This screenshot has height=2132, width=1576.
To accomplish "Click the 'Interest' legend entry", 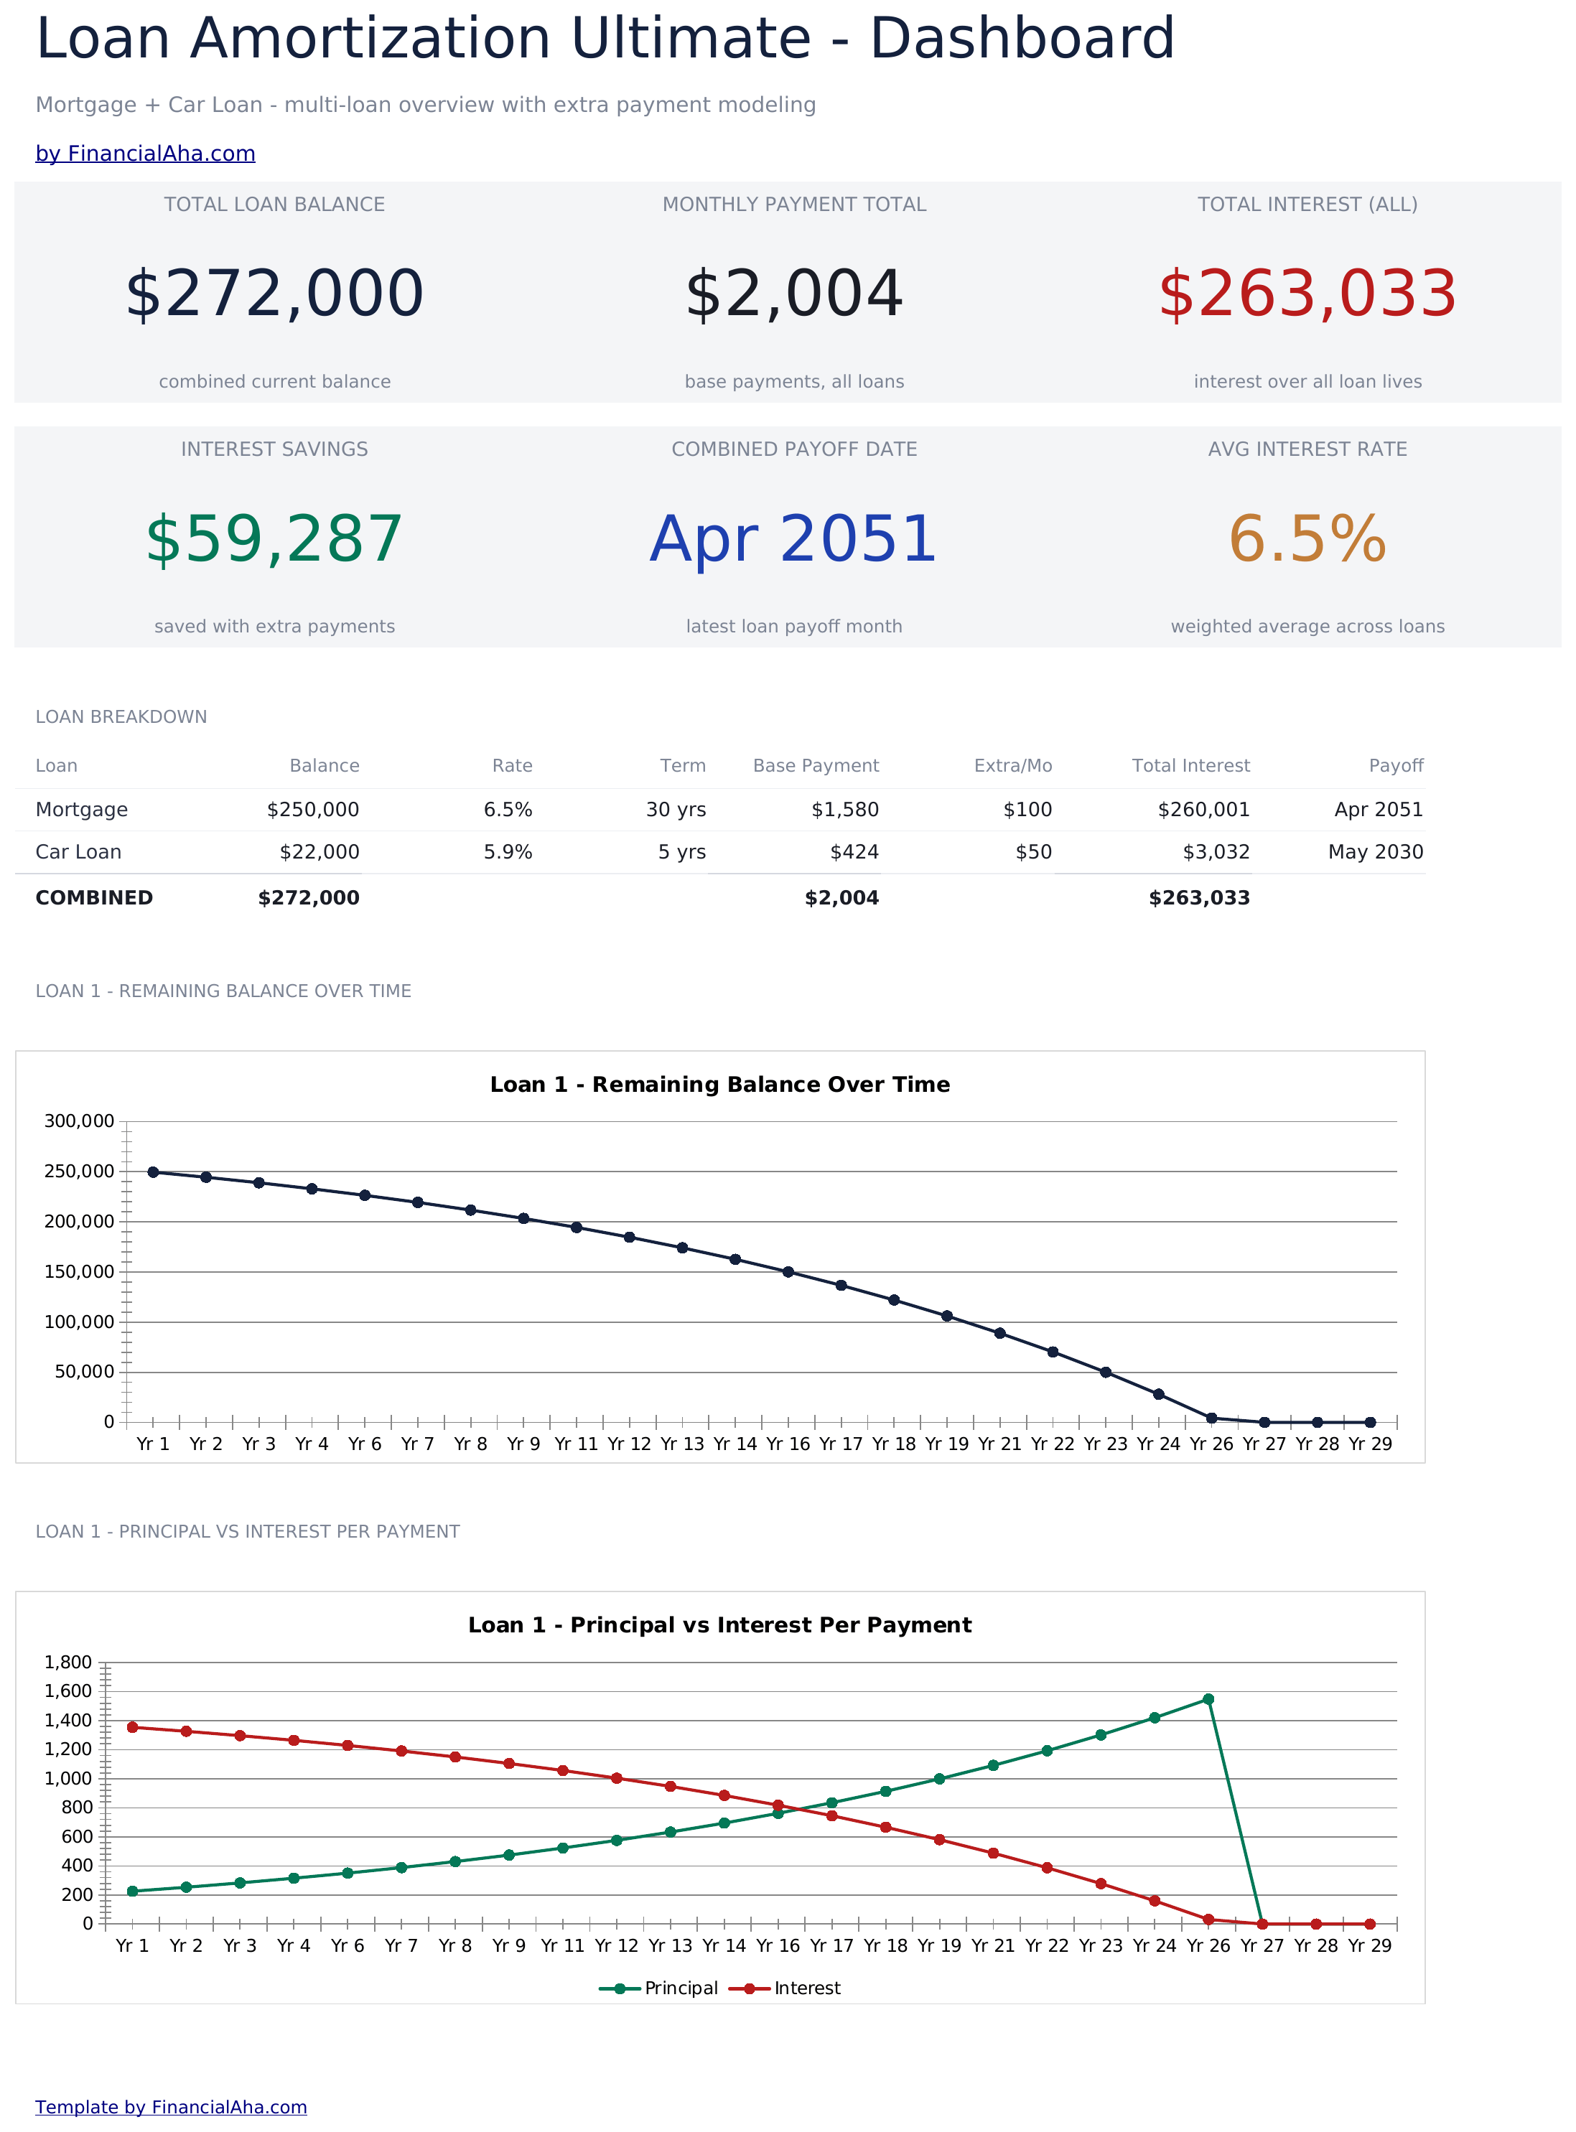I will coord(785,1989).
